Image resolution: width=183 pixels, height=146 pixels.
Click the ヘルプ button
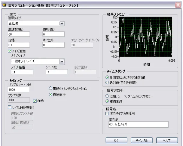click(167, 140)
